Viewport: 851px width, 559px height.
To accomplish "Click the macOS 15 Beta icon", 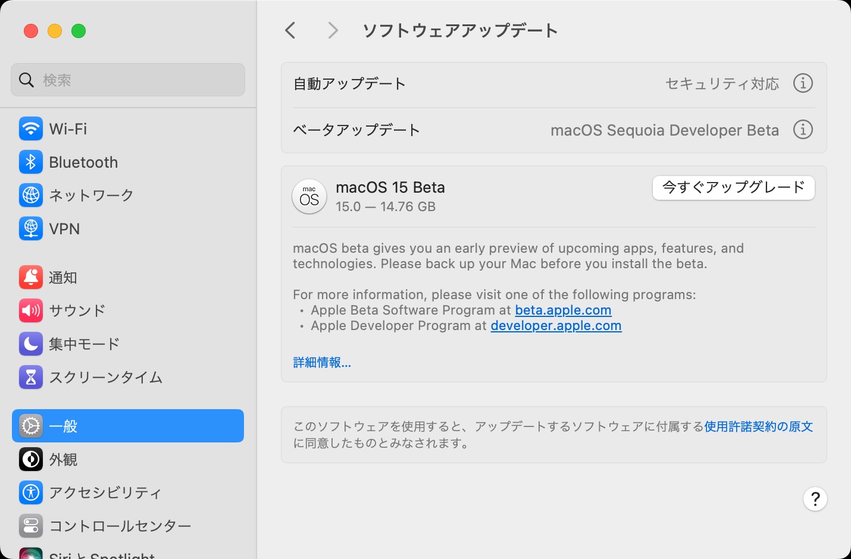I will tap(309, 196).
